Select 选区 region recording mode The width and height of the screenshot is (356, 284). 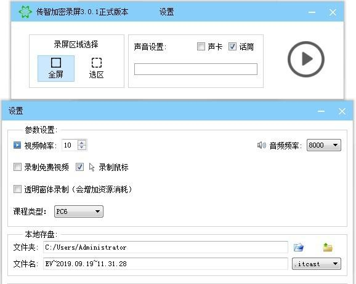[97, 68]
